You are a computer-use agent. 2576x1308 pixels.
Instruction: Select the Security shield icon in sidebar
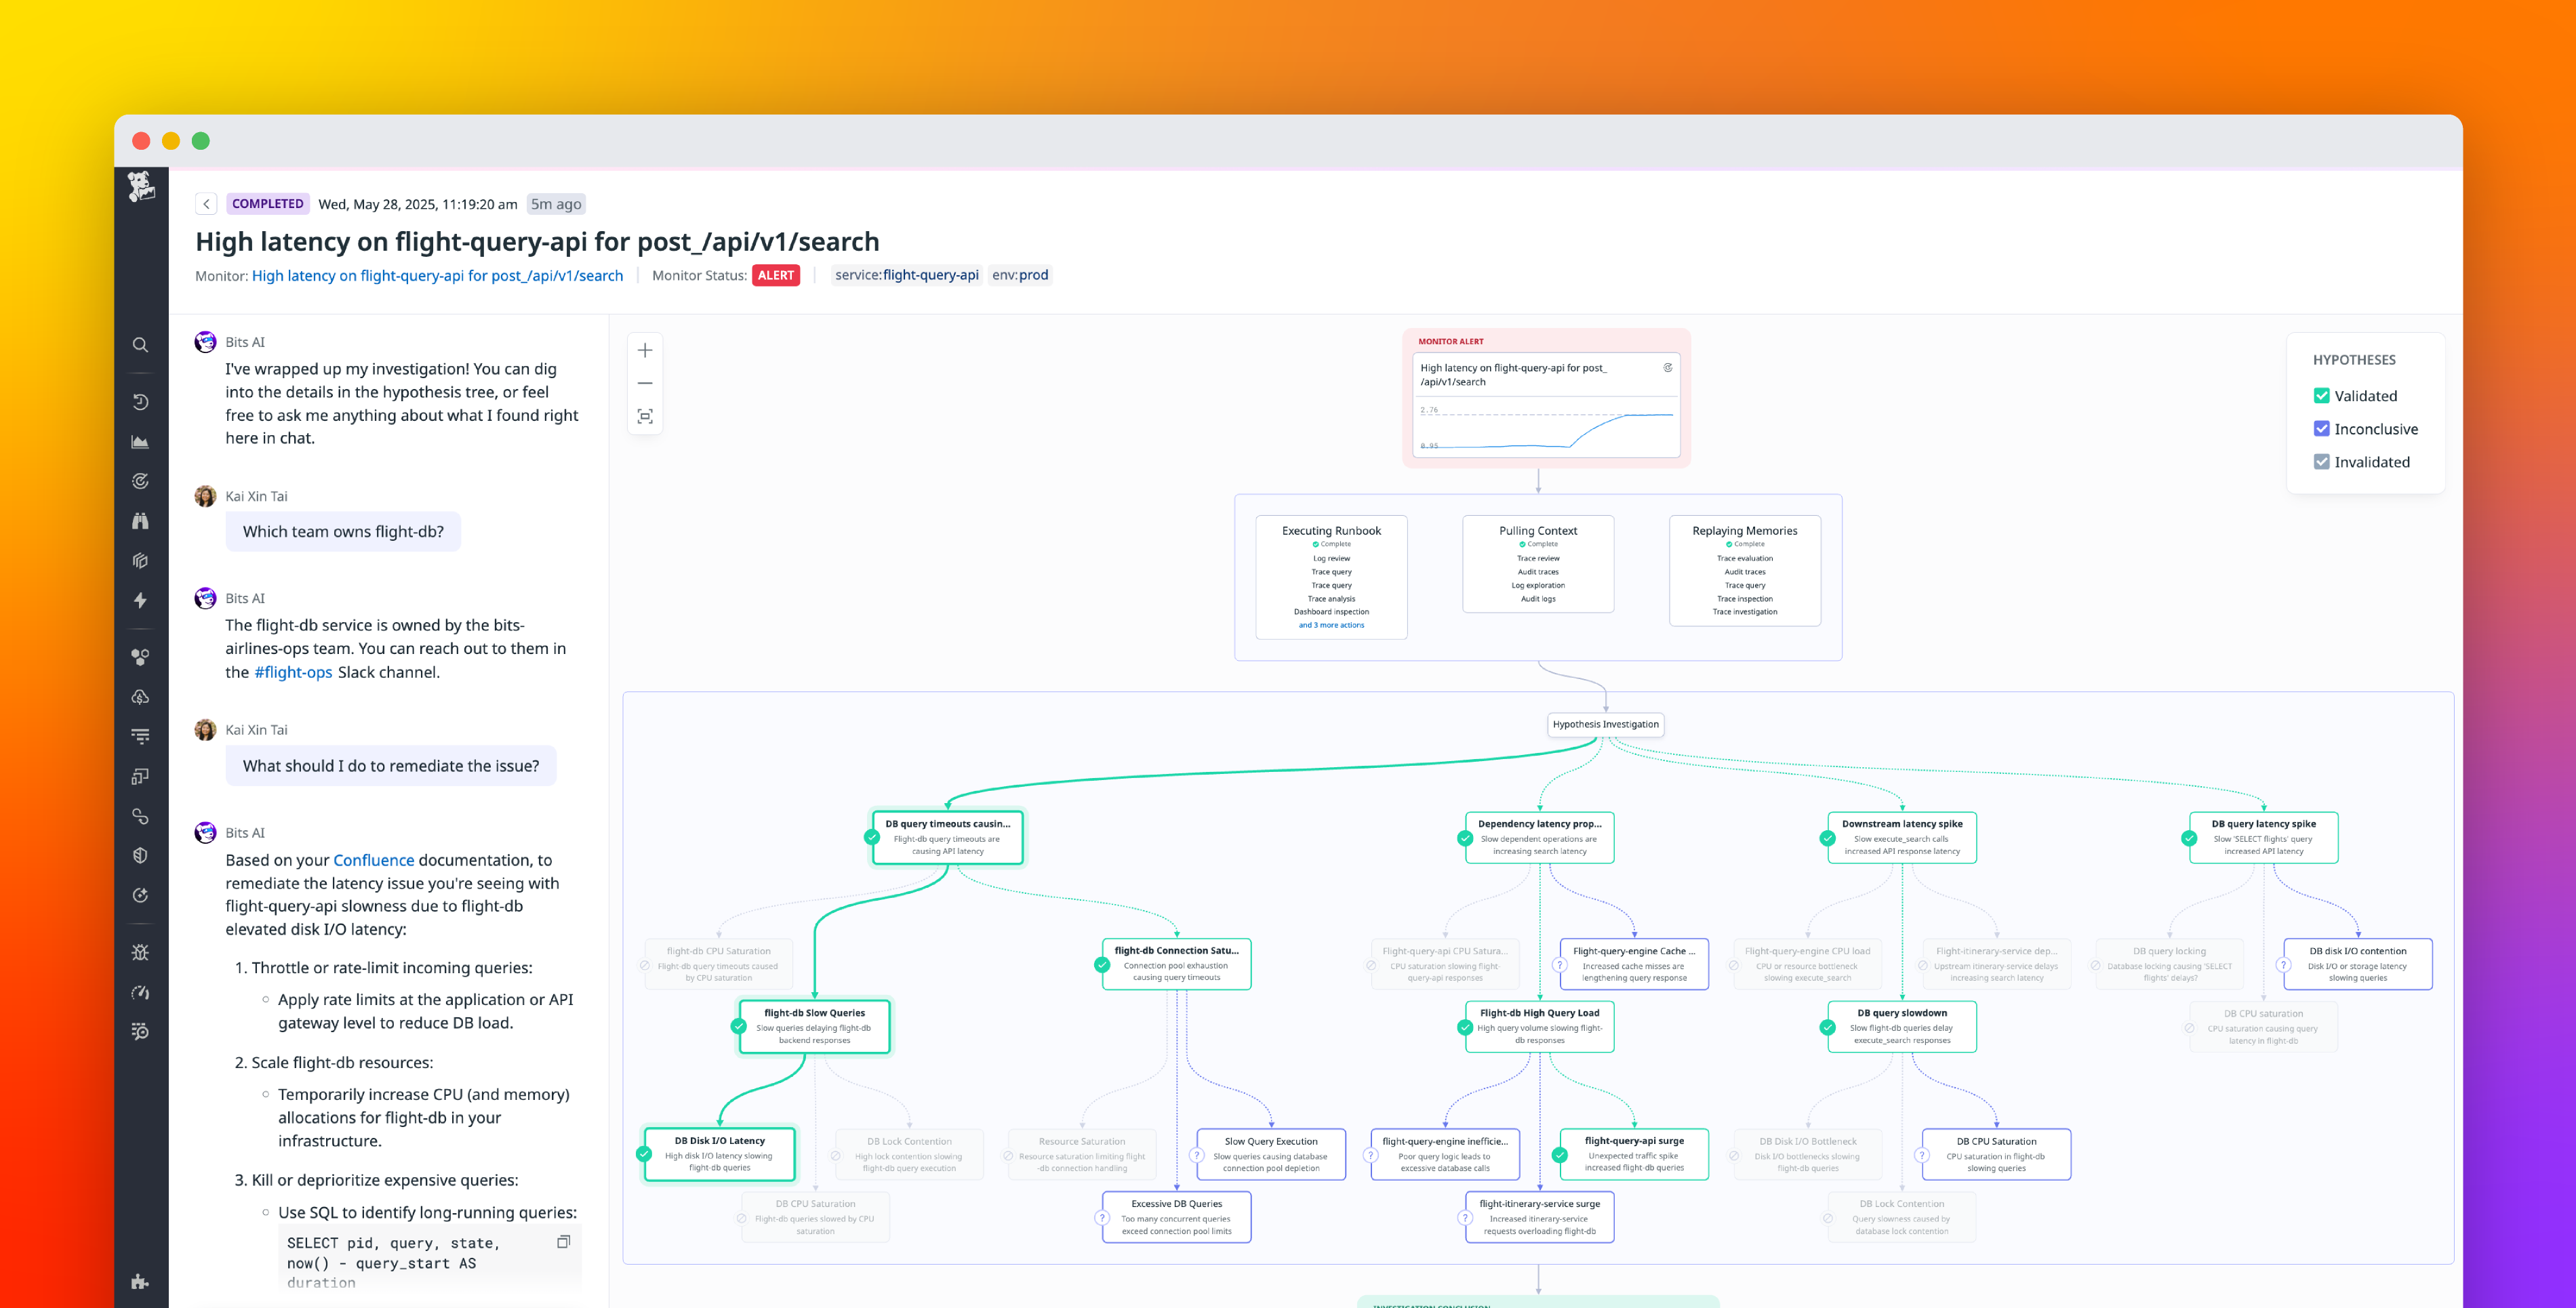[x=140, y=854]
